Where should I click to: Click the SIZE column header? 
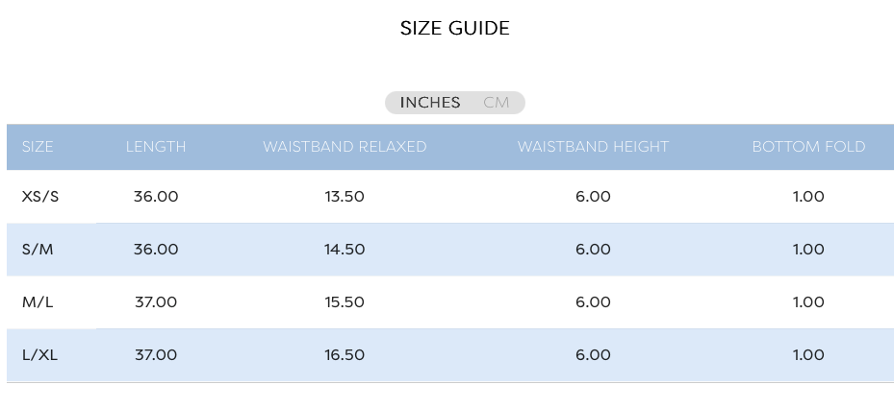tap(38, 147)
